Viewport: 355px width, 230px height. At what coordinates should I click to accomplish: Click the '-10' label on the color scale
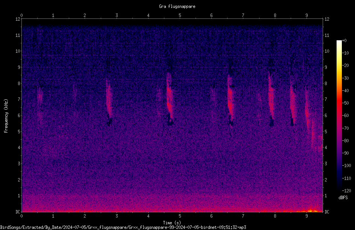(345, 53)
